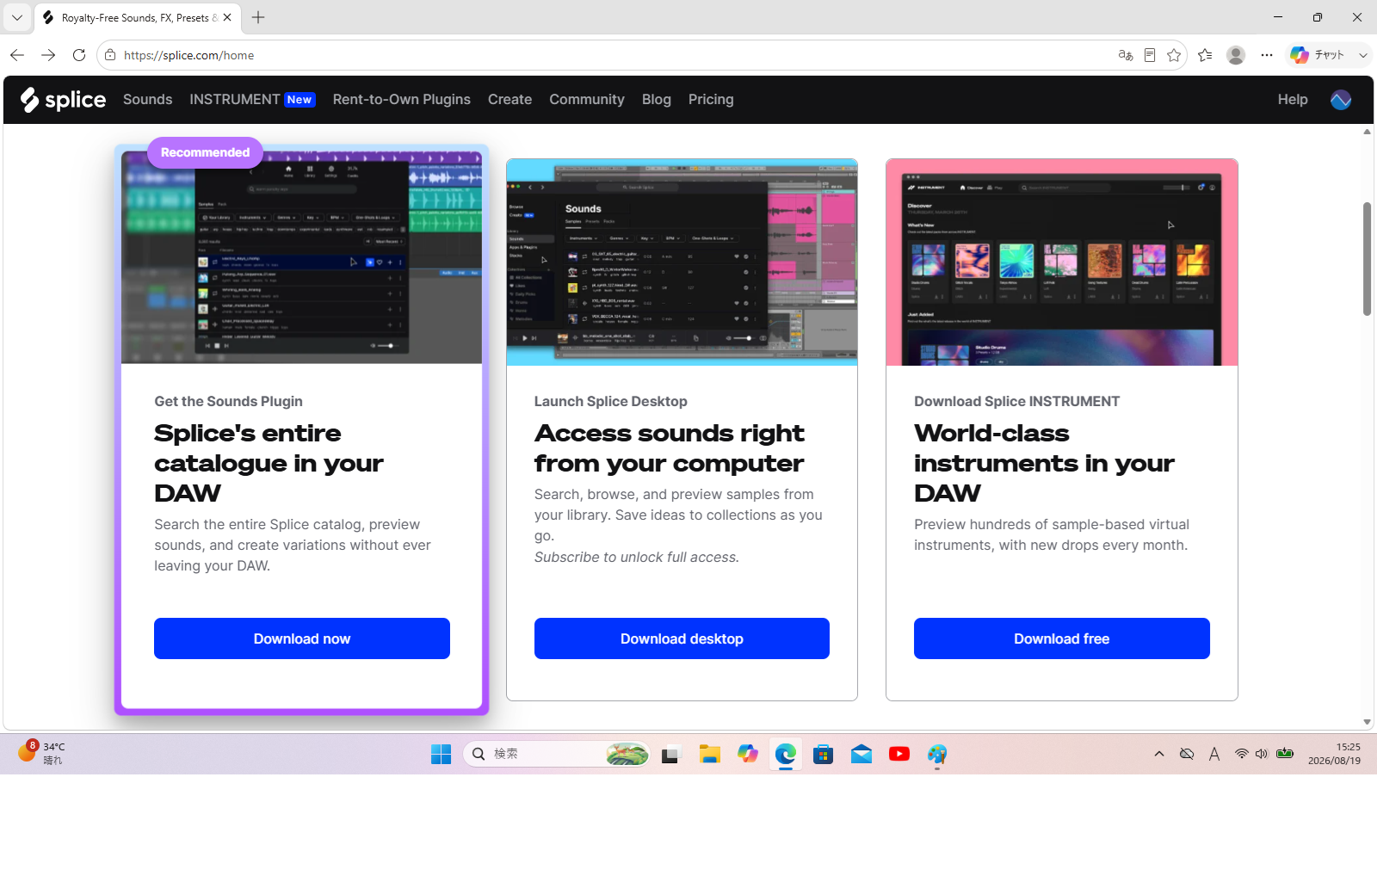The width and height of the screenshot is (1377, 882).
Task: Launch File Explorer from the taskbar
Action: click(x=710, y=755)
